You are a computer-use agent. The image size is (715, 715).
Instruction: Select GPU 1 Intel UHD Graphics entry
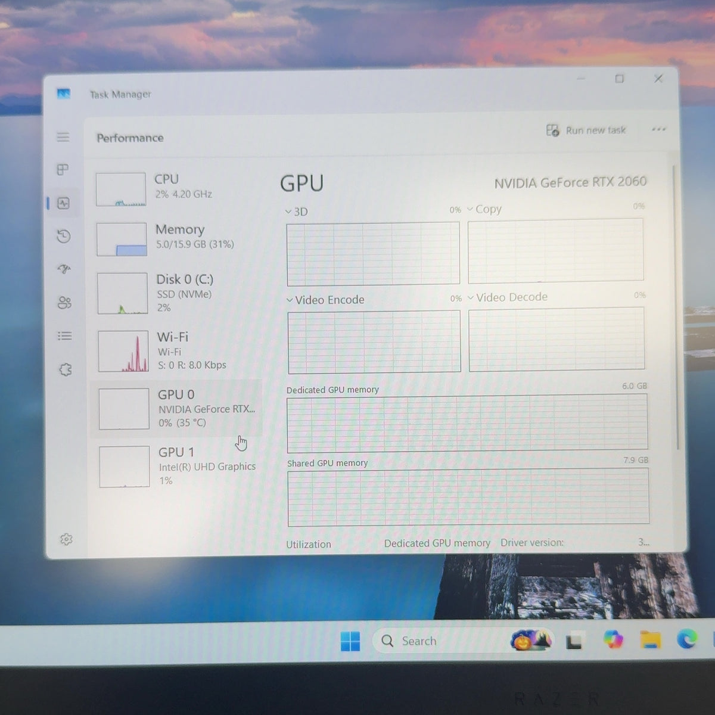click(179, 467)
